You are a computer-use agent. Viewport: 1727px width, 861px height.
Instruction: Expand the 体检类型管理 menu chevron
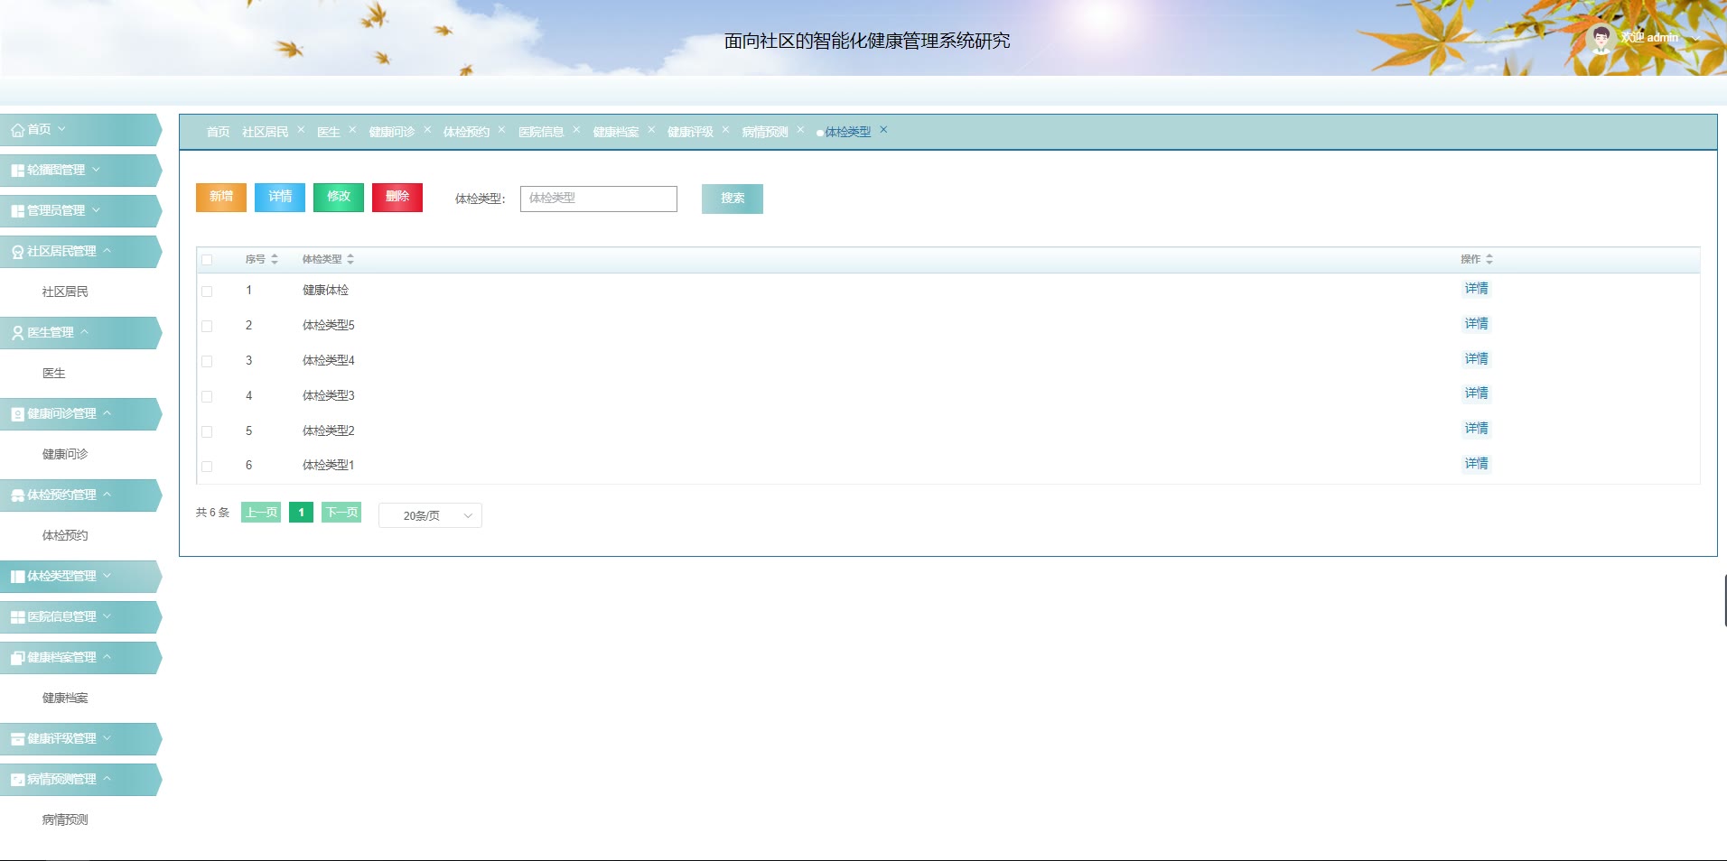click(x=107, y=576)
